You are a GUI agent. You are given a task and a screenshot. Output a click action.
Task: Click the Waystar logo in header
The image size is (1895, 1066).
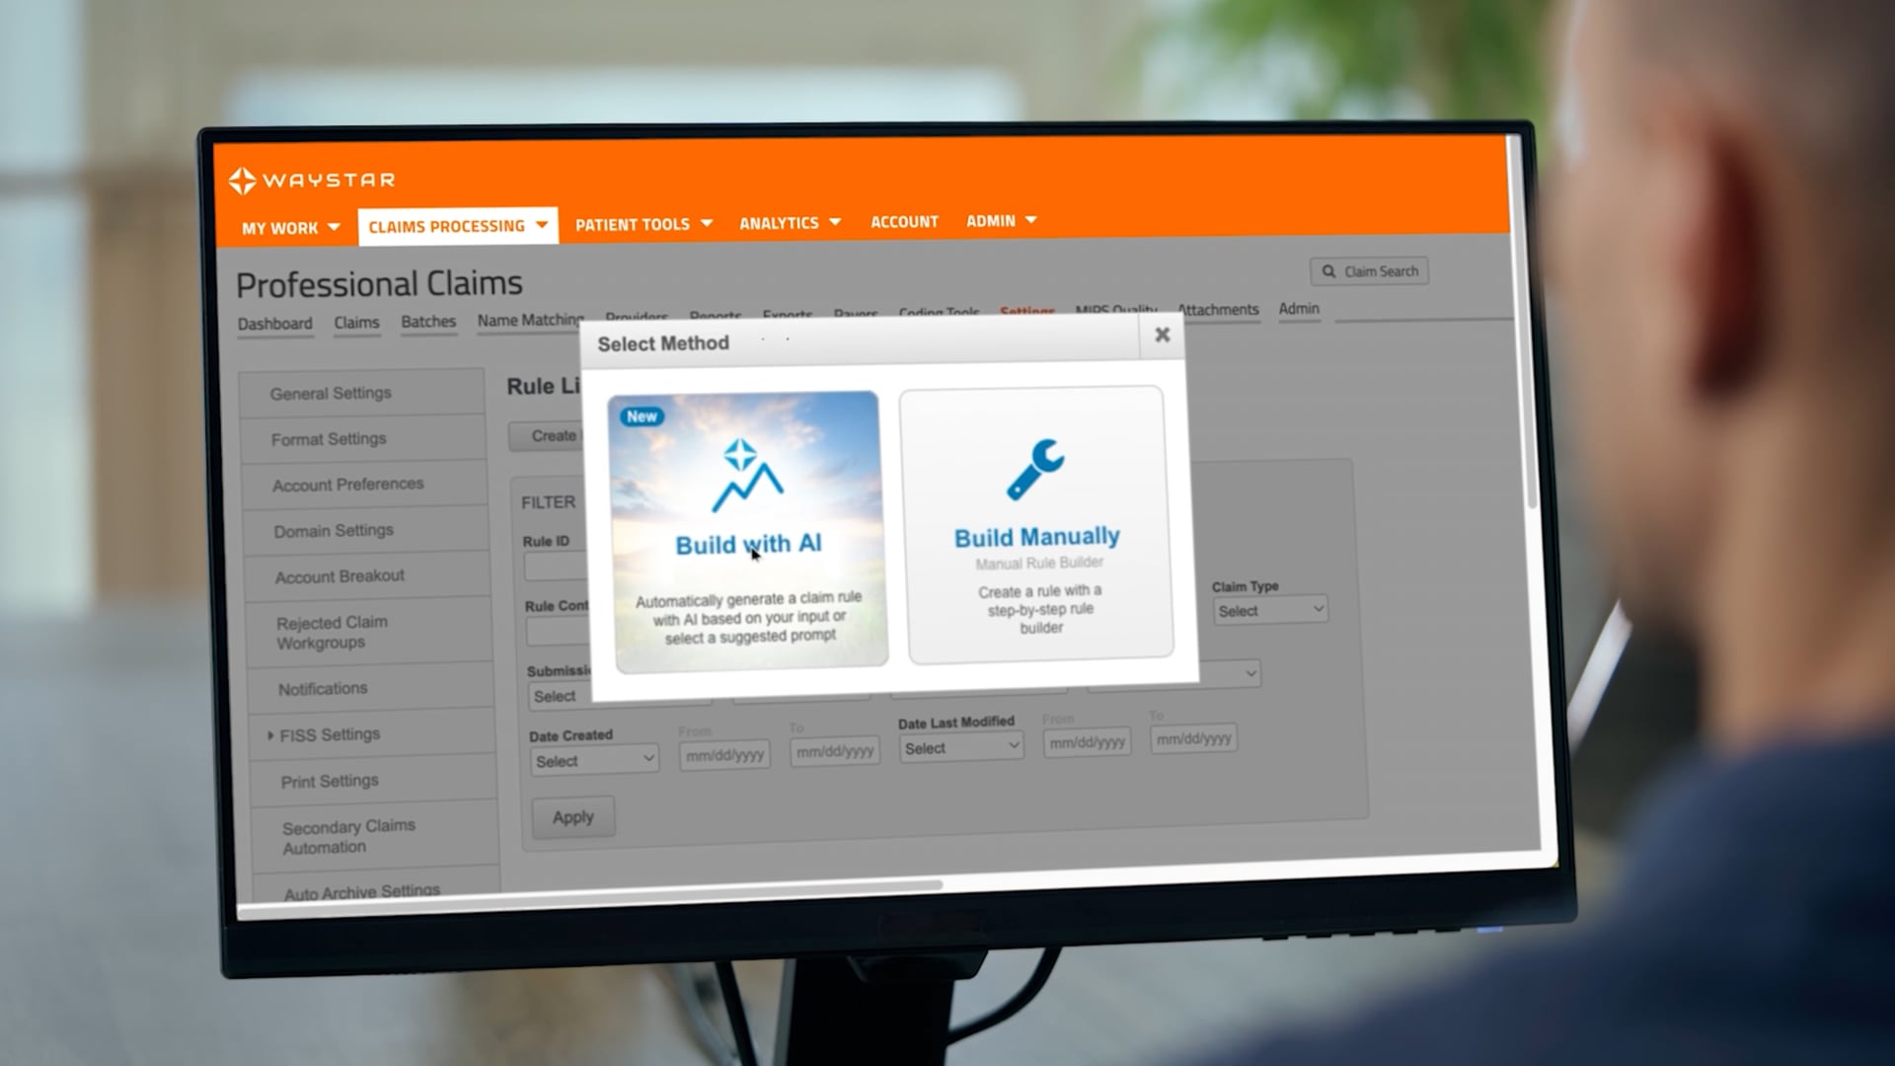(x=312, y=181)
